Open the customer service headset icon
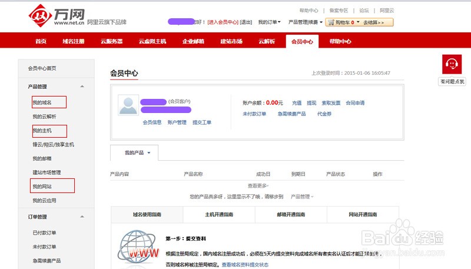The image size is (471, 269). click(x=452, y=64)
